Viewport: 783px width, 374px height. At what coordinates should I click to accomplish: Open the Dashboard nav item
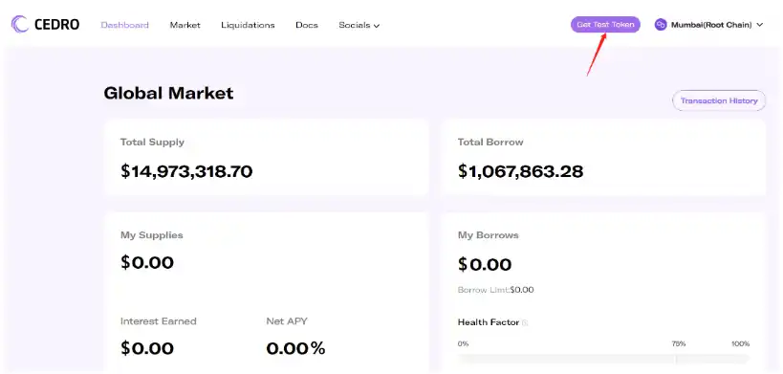pos(125,25)
